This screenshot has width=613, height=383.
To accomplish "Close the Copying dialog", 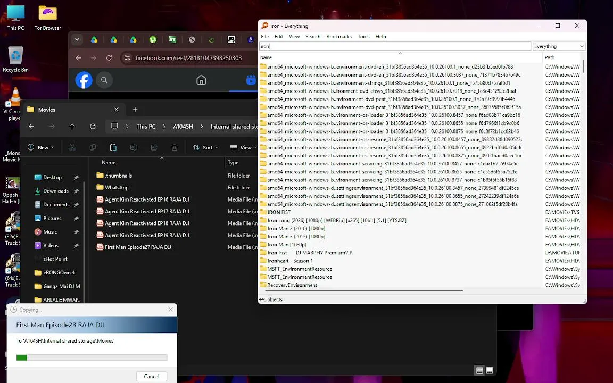I will (170, 310).
